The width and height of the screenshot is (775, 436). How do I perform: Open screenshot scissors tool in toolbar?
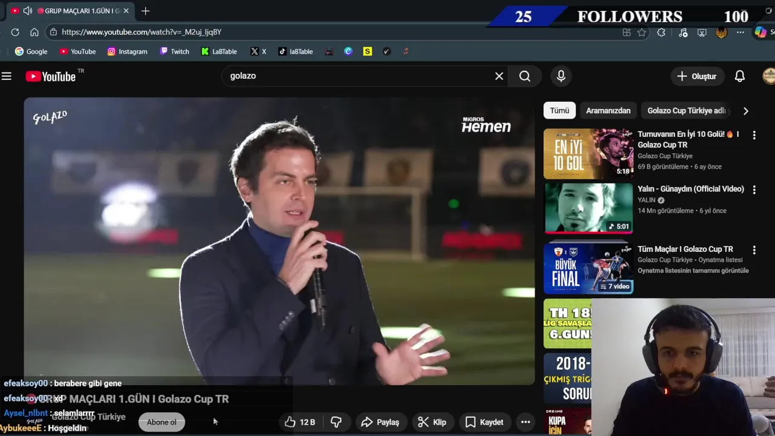[702, 33]
